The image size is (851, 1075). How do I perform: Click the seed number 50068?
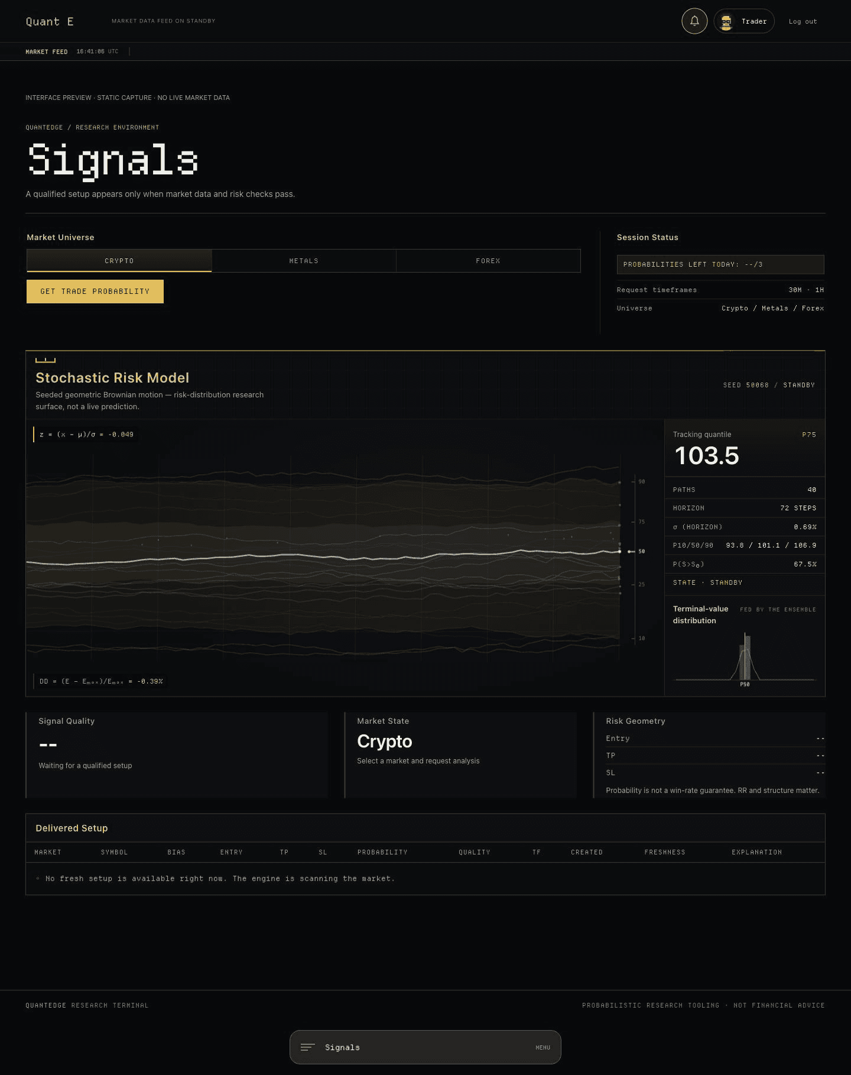(757, 385)
